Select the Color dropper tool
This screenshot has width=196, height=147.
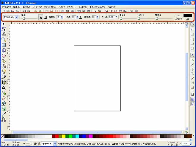click(4, 114)
